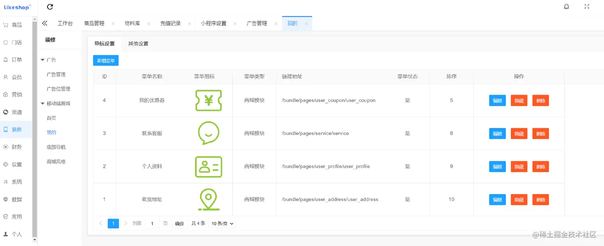Select the 其他设置 sub-tab

138,44
